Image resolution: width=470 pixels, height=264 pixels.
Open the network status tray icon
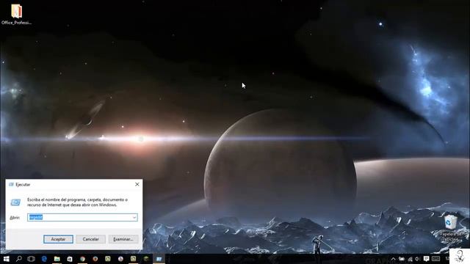point(410,259)
